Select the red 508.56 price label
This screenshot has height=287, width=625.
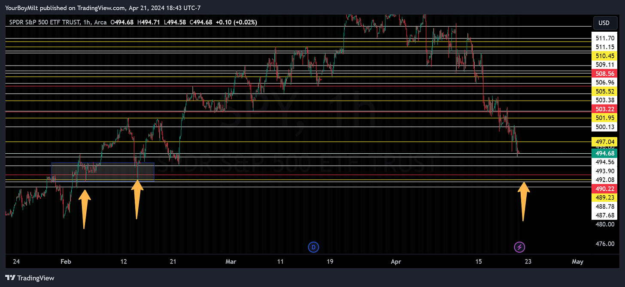605,73
